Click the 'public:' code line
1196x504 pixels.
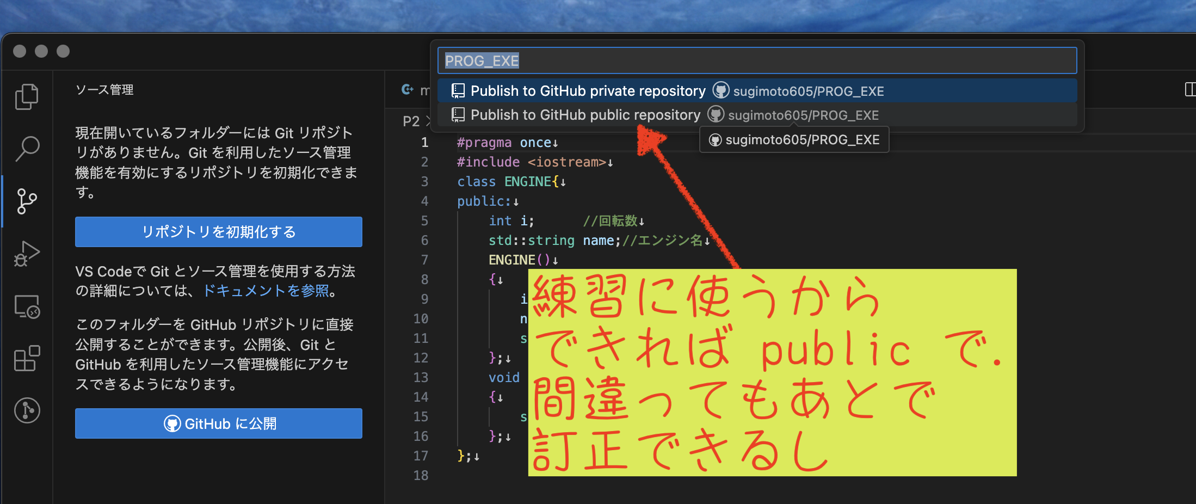(x=484, y=201)
